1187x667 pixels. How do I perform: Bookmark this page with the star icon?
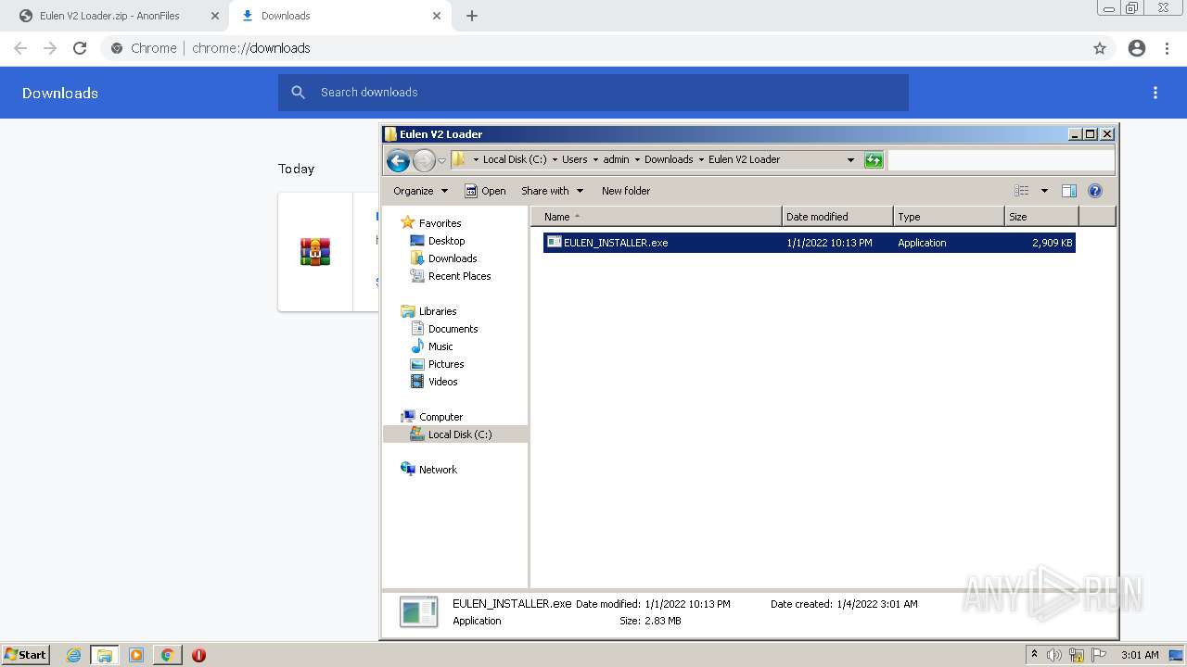[x=1100, y=48]
